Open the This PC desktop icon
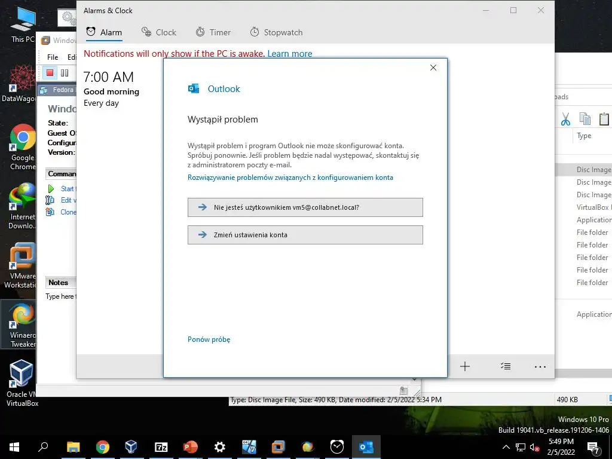The width and height of the screenshot is (612, 459). click(x=22, y=25)
